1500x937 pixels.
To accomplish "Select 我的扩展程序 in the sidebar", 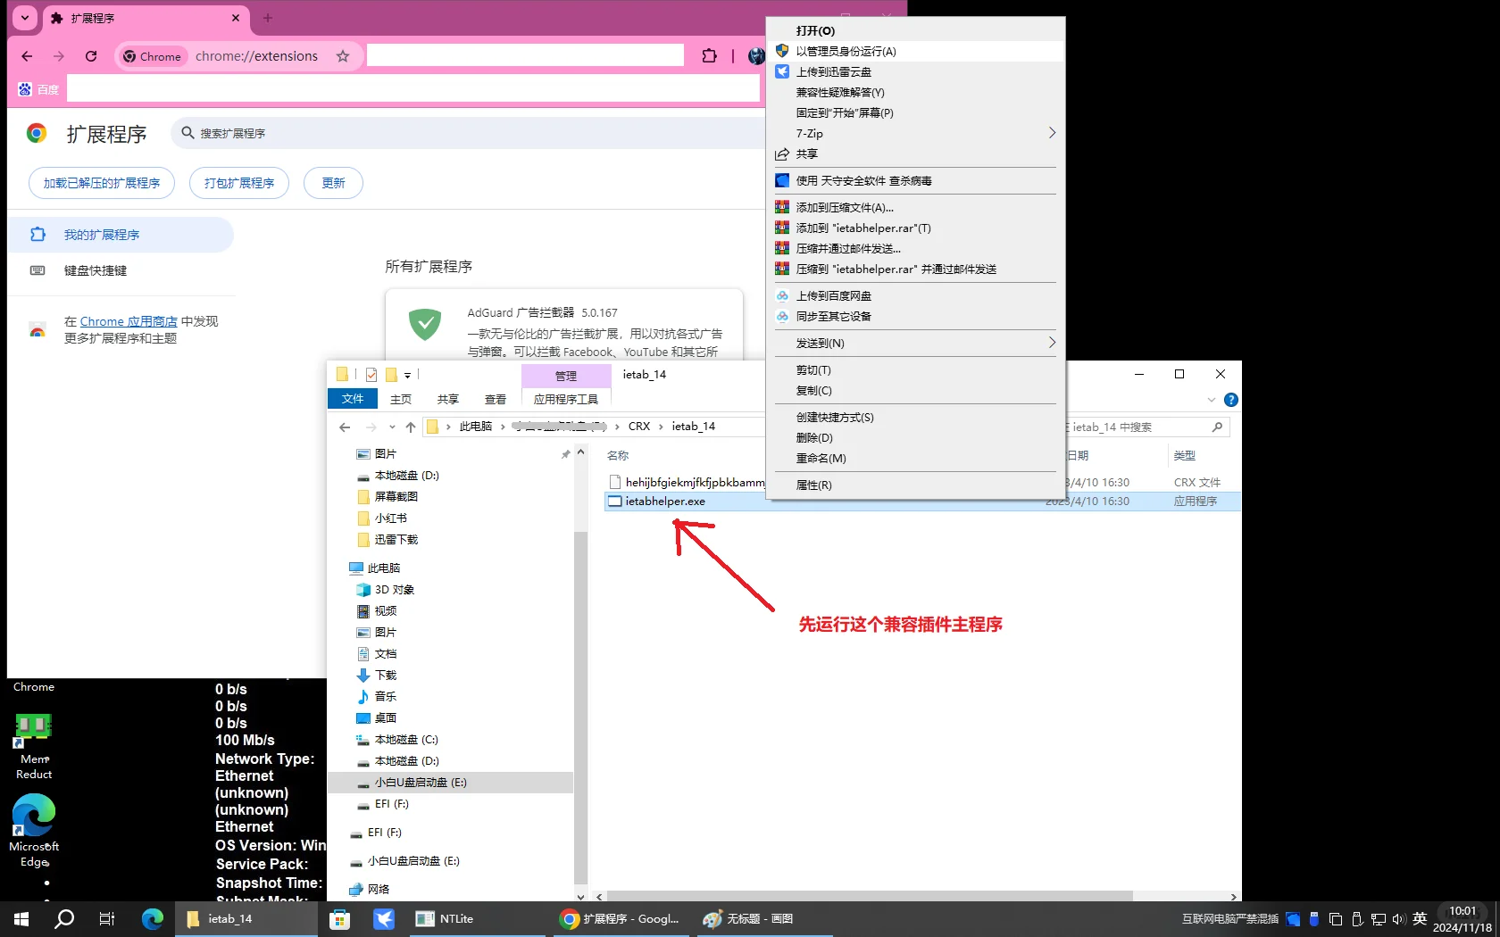I will [x=121, y=235].
